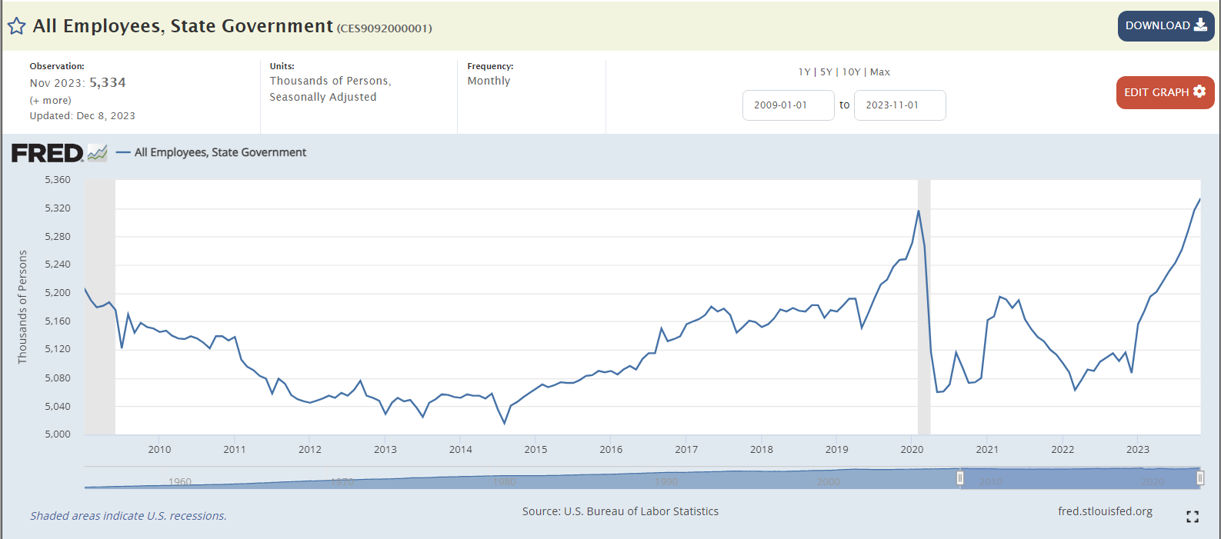
Task: Click the y-axis label 5,000
Action: click(x=58, y=434)
